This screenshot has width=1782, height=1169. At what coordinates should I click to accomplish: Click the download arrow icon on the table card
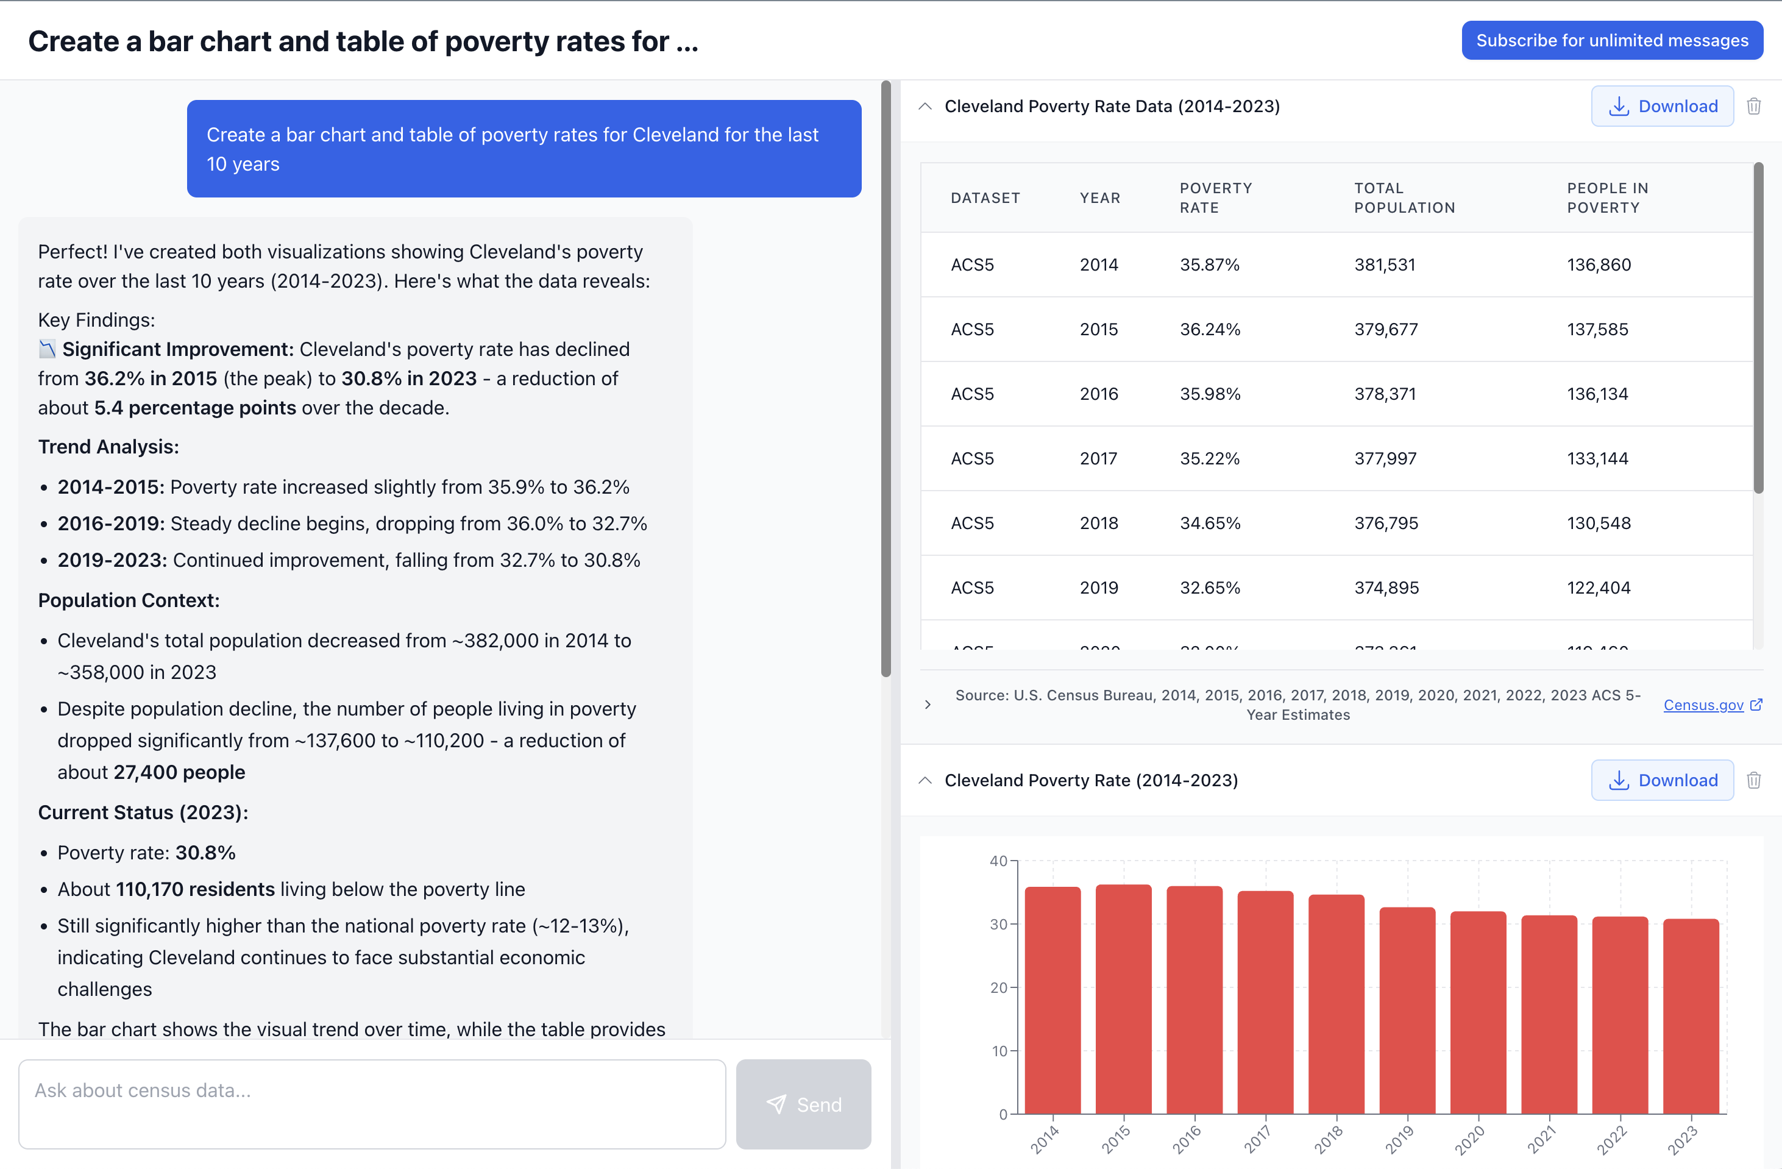point(1620,105)
